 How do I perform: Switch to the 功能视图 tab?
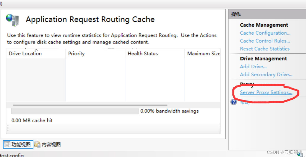[x=18, y=145]
